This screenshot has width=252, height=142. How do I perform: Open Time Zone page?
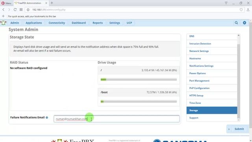point(212,103)
